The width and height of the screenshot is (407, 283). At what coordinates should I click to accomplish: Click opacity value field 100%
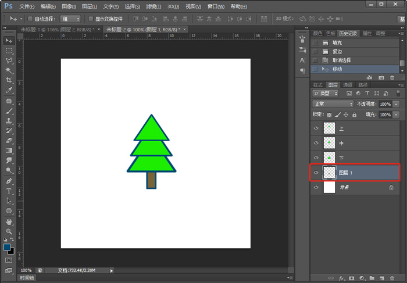[x=385, y=104]
